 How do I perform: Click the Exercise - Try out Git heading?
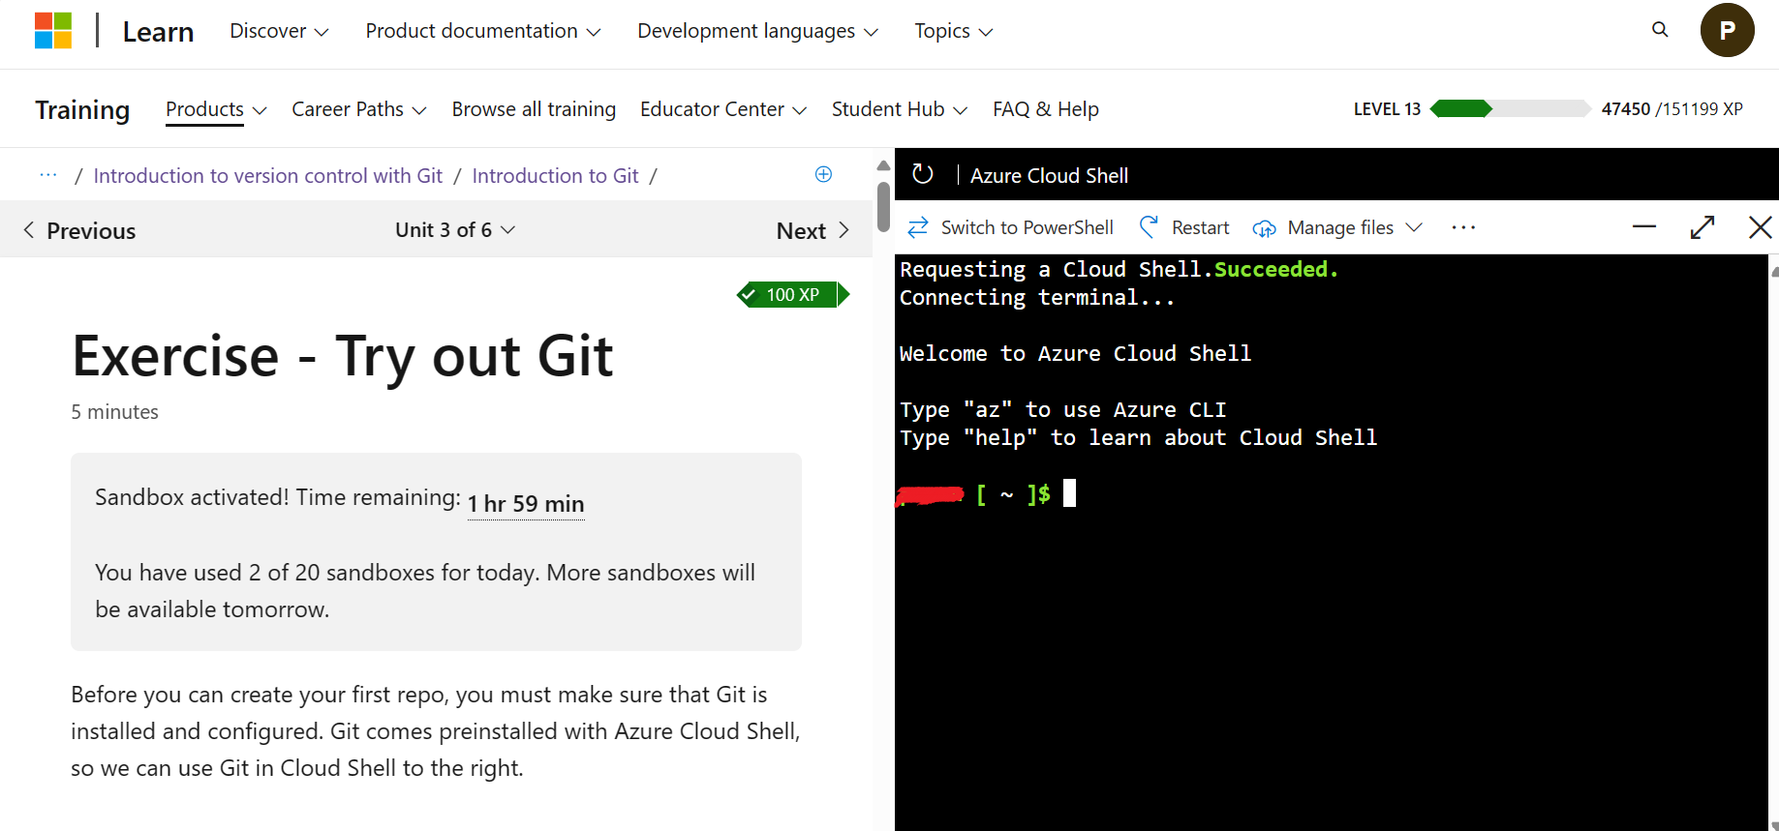click(343, 356)
